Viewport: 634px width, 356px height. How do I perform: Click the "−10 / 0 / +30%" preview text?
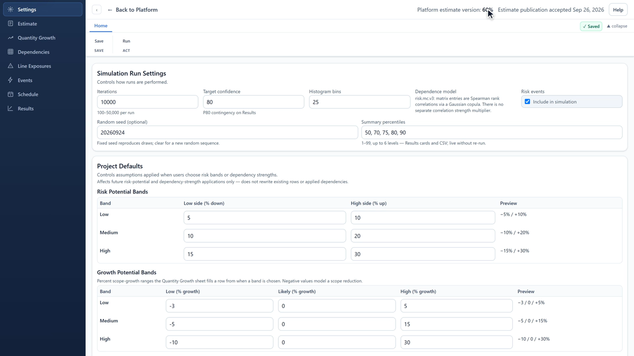pyautogui.click(x=533, y=339)
